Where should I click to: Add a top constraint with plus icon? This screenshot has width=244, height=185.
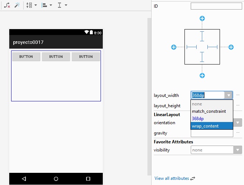point(202,18)
